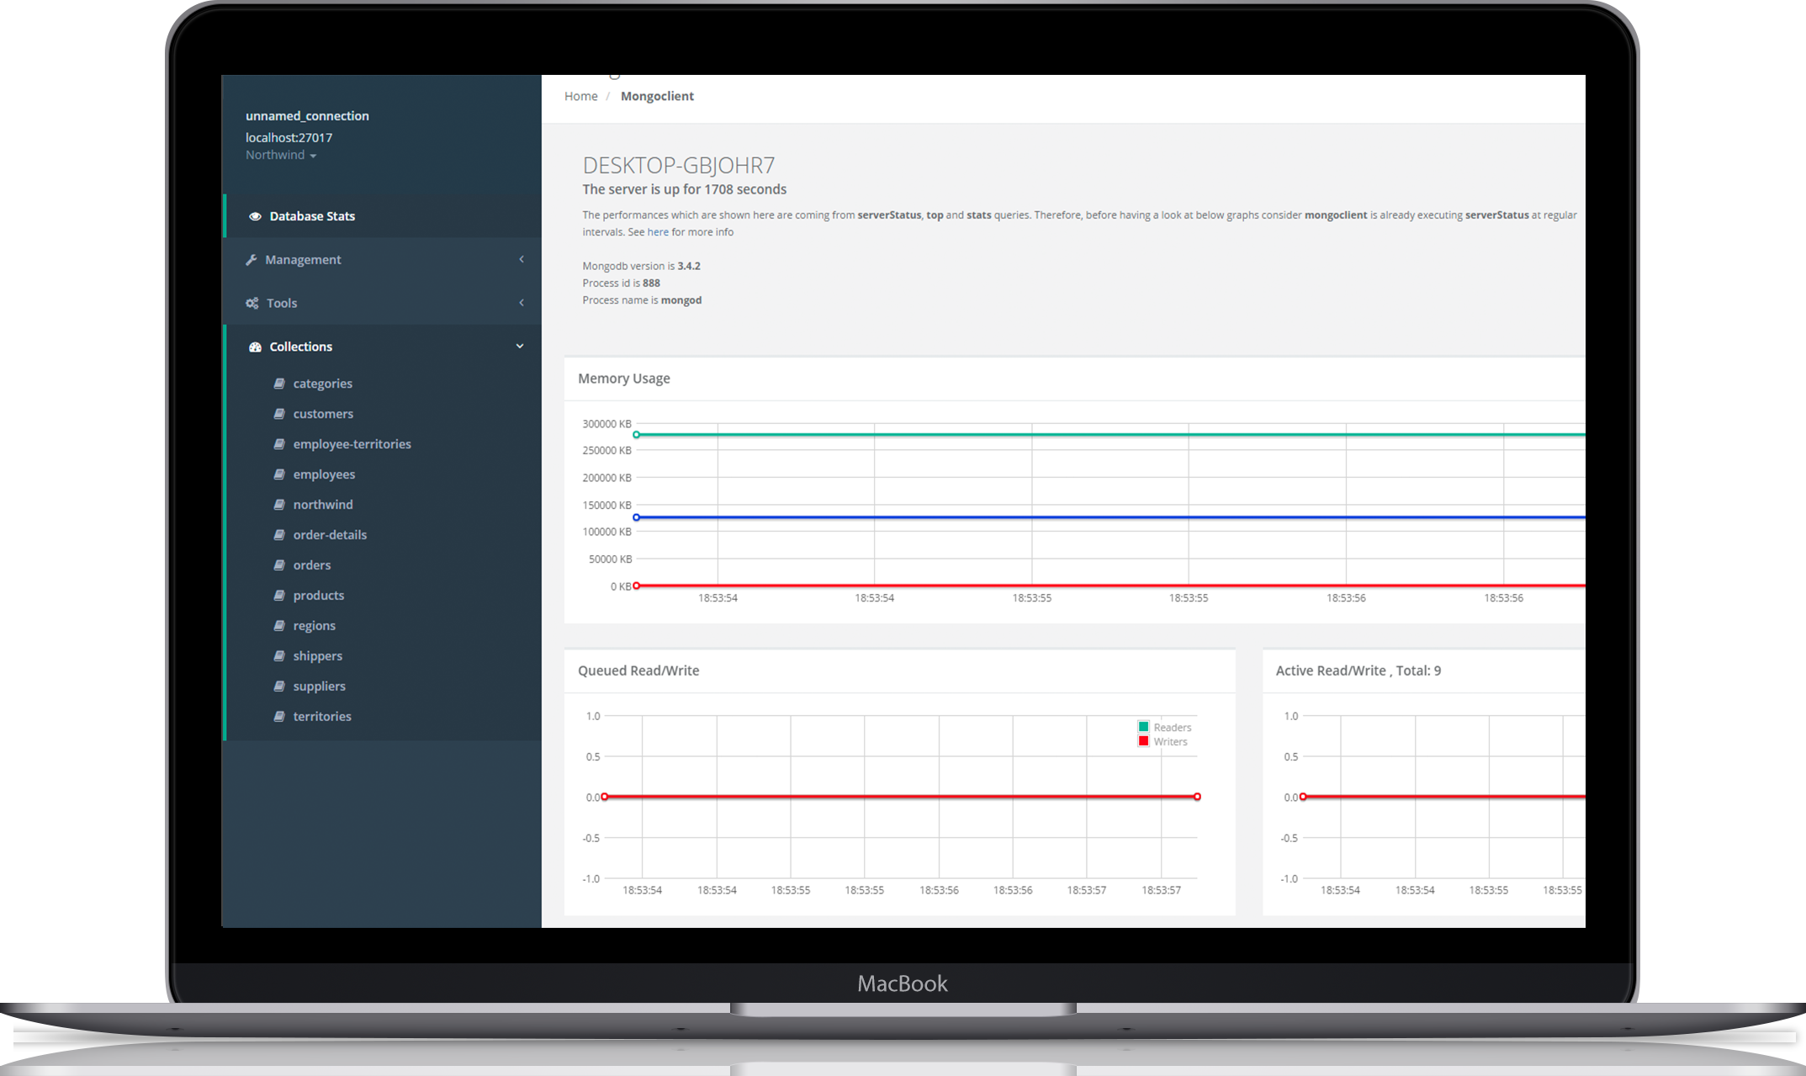
Task: Click the Mongoclient breadcrumb
Action: click(x=657, y=96)
